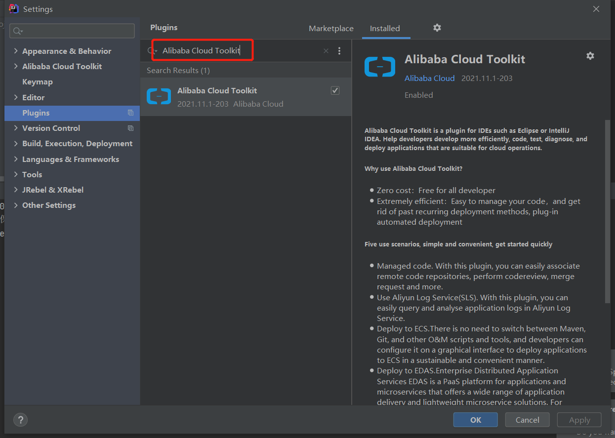Expand Appearance & Behavior
Viewport: 615px width, 438px height.
16,51
